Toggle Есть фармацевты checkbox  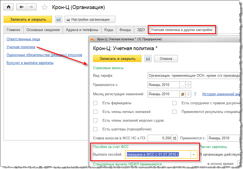pyautogui.click(x=95, y=103)
